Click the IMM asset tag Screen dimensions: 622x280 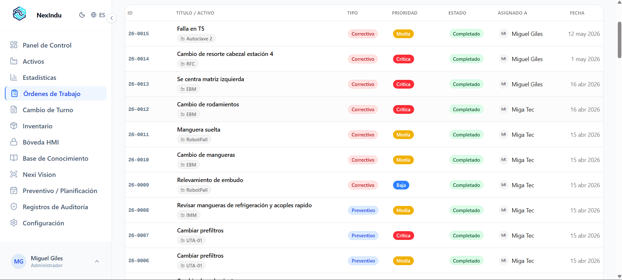click(189, 215)
